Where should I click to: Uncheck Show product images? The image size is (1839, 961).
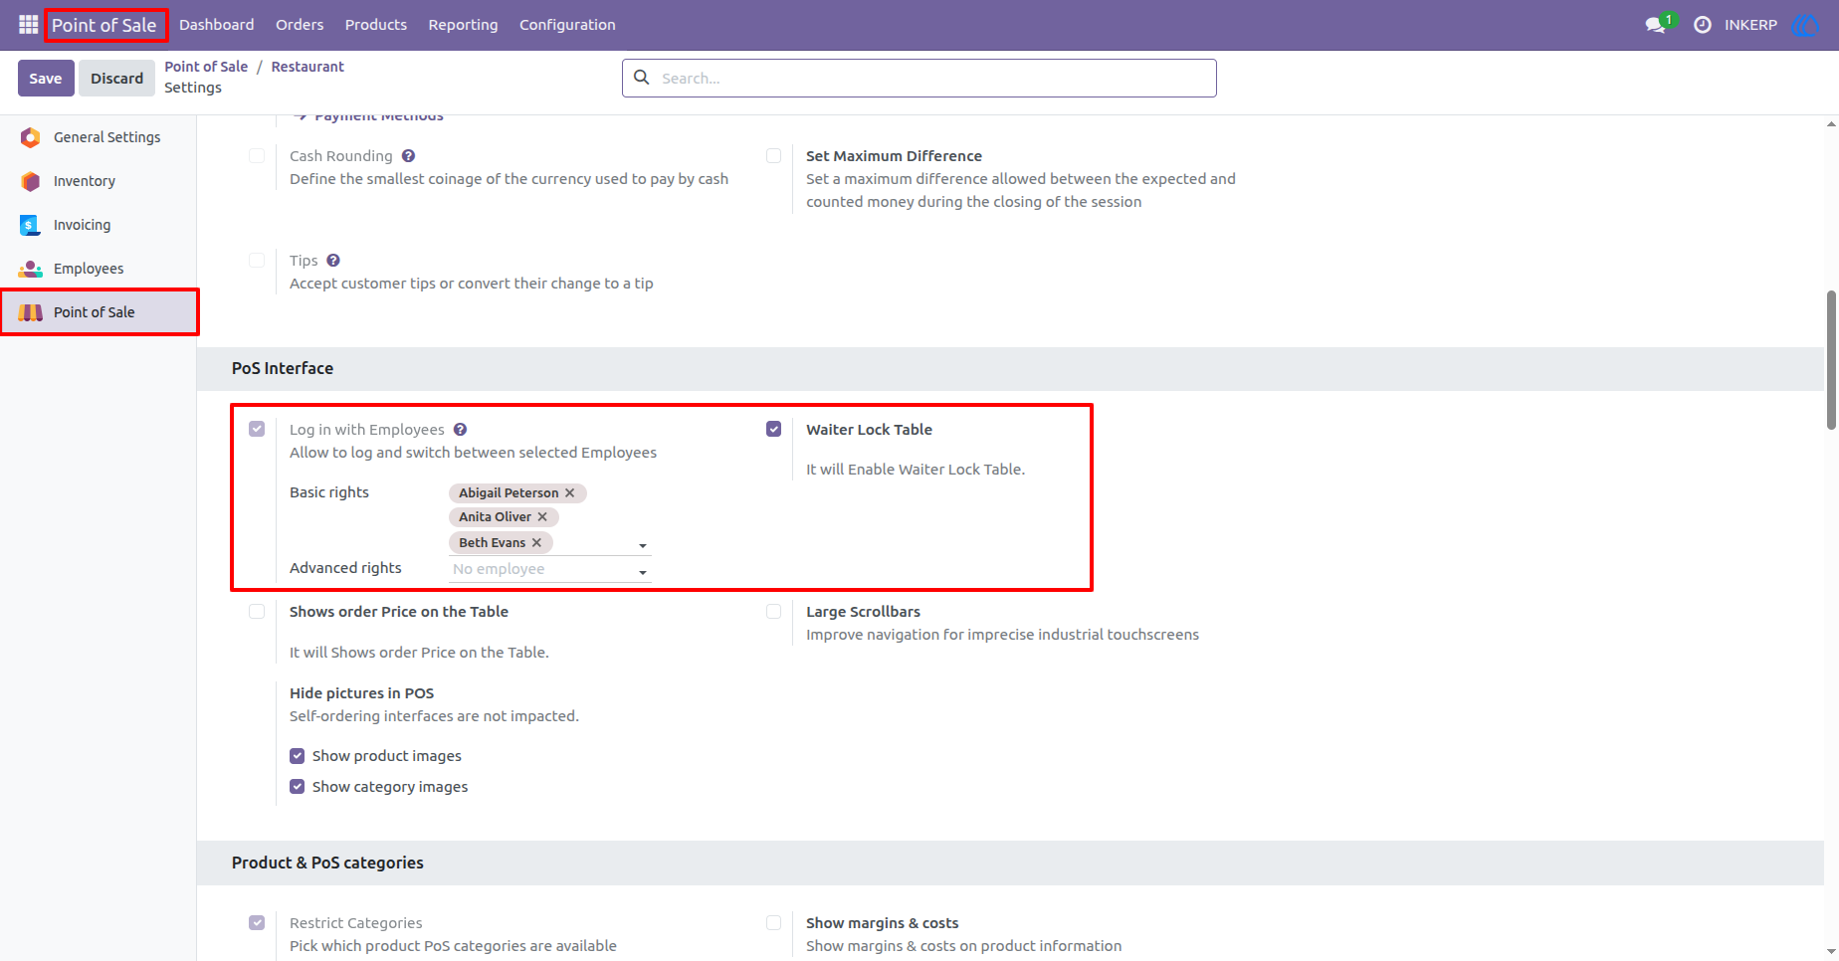[297, 756]
